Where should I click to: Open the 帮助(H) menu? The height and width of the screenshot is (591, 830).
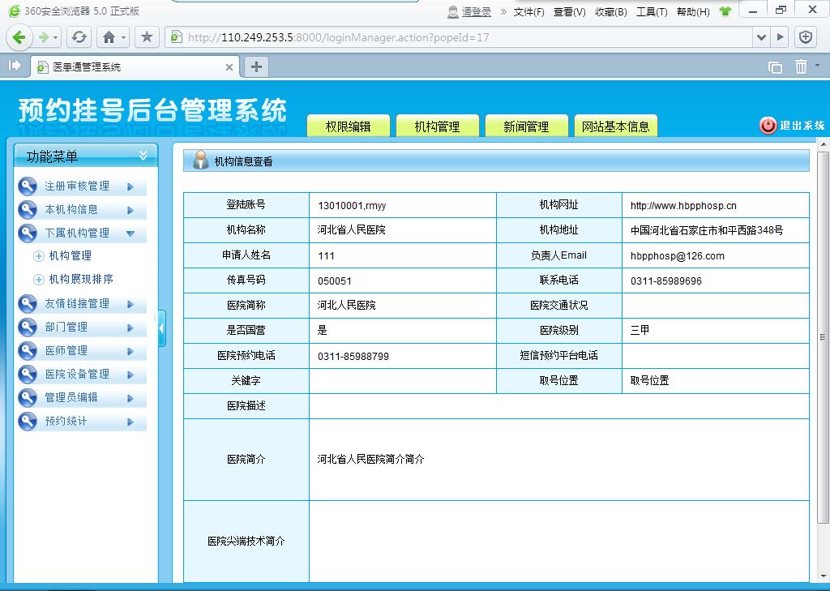coord(693,11)
